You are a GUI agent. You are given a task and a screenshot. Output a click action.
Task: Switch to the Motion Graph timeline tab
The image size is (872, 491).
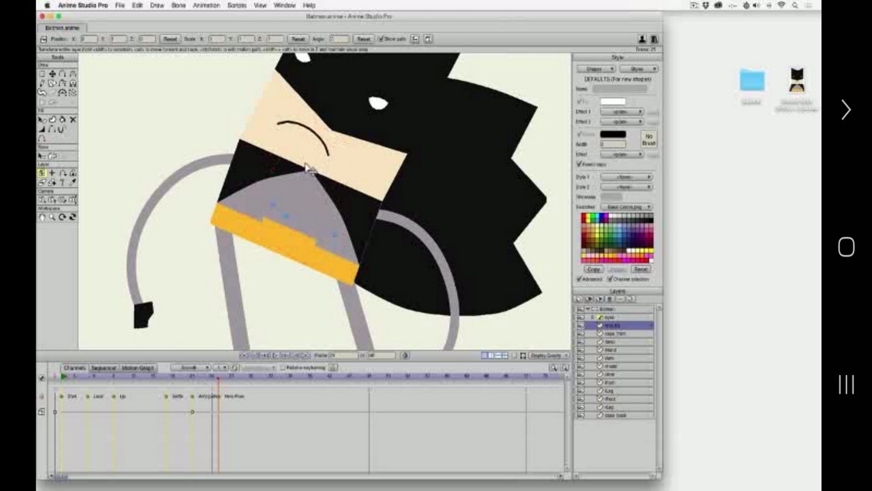click(137, 368)
